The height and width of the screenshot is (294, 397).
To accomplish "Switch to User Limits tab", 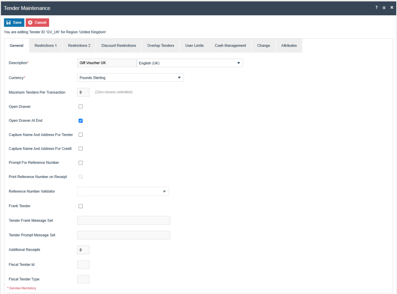I will (x=194, y=46).
